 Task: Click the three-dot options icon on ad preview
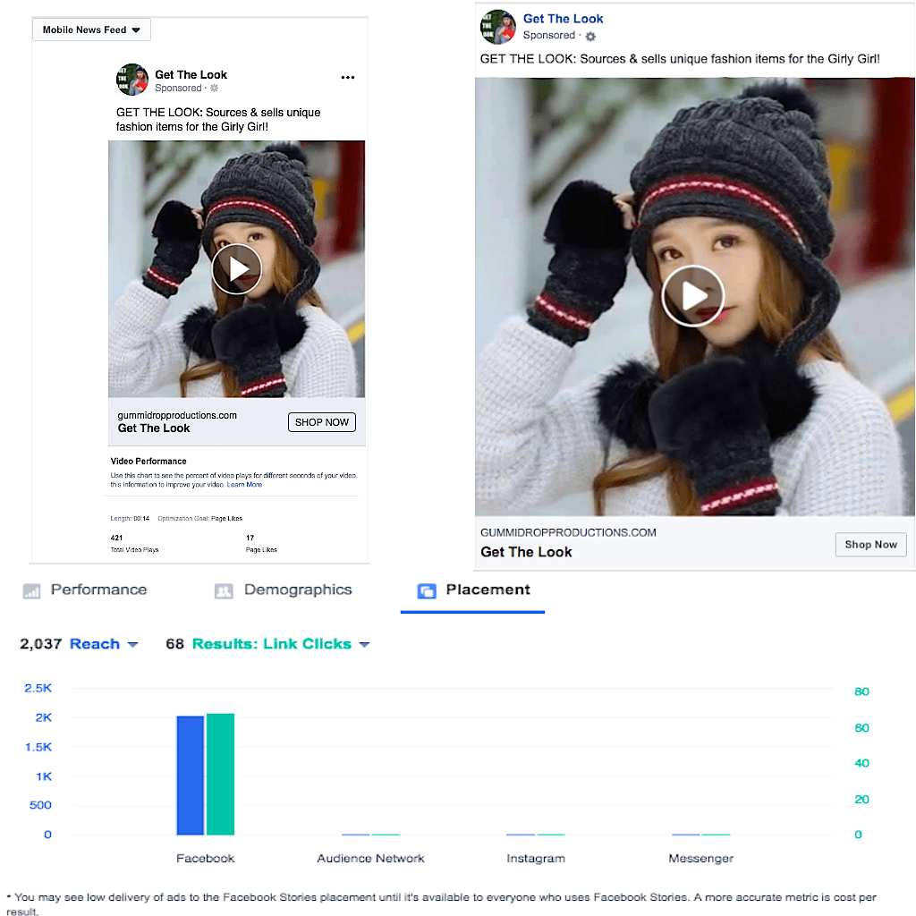click(x=348, y=78)
